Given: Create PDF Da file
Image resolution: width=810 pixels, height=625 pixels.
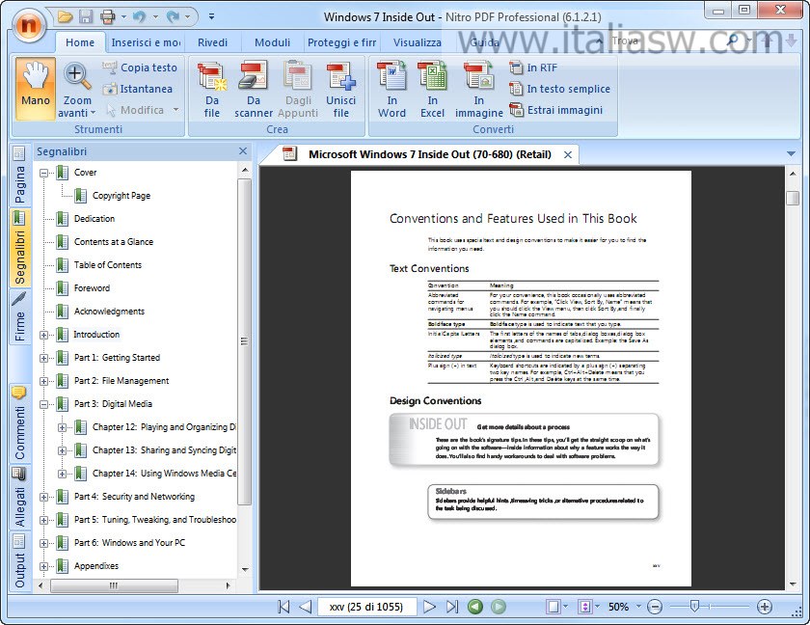Looking at the screenshot, I should (x=212, y=90).
